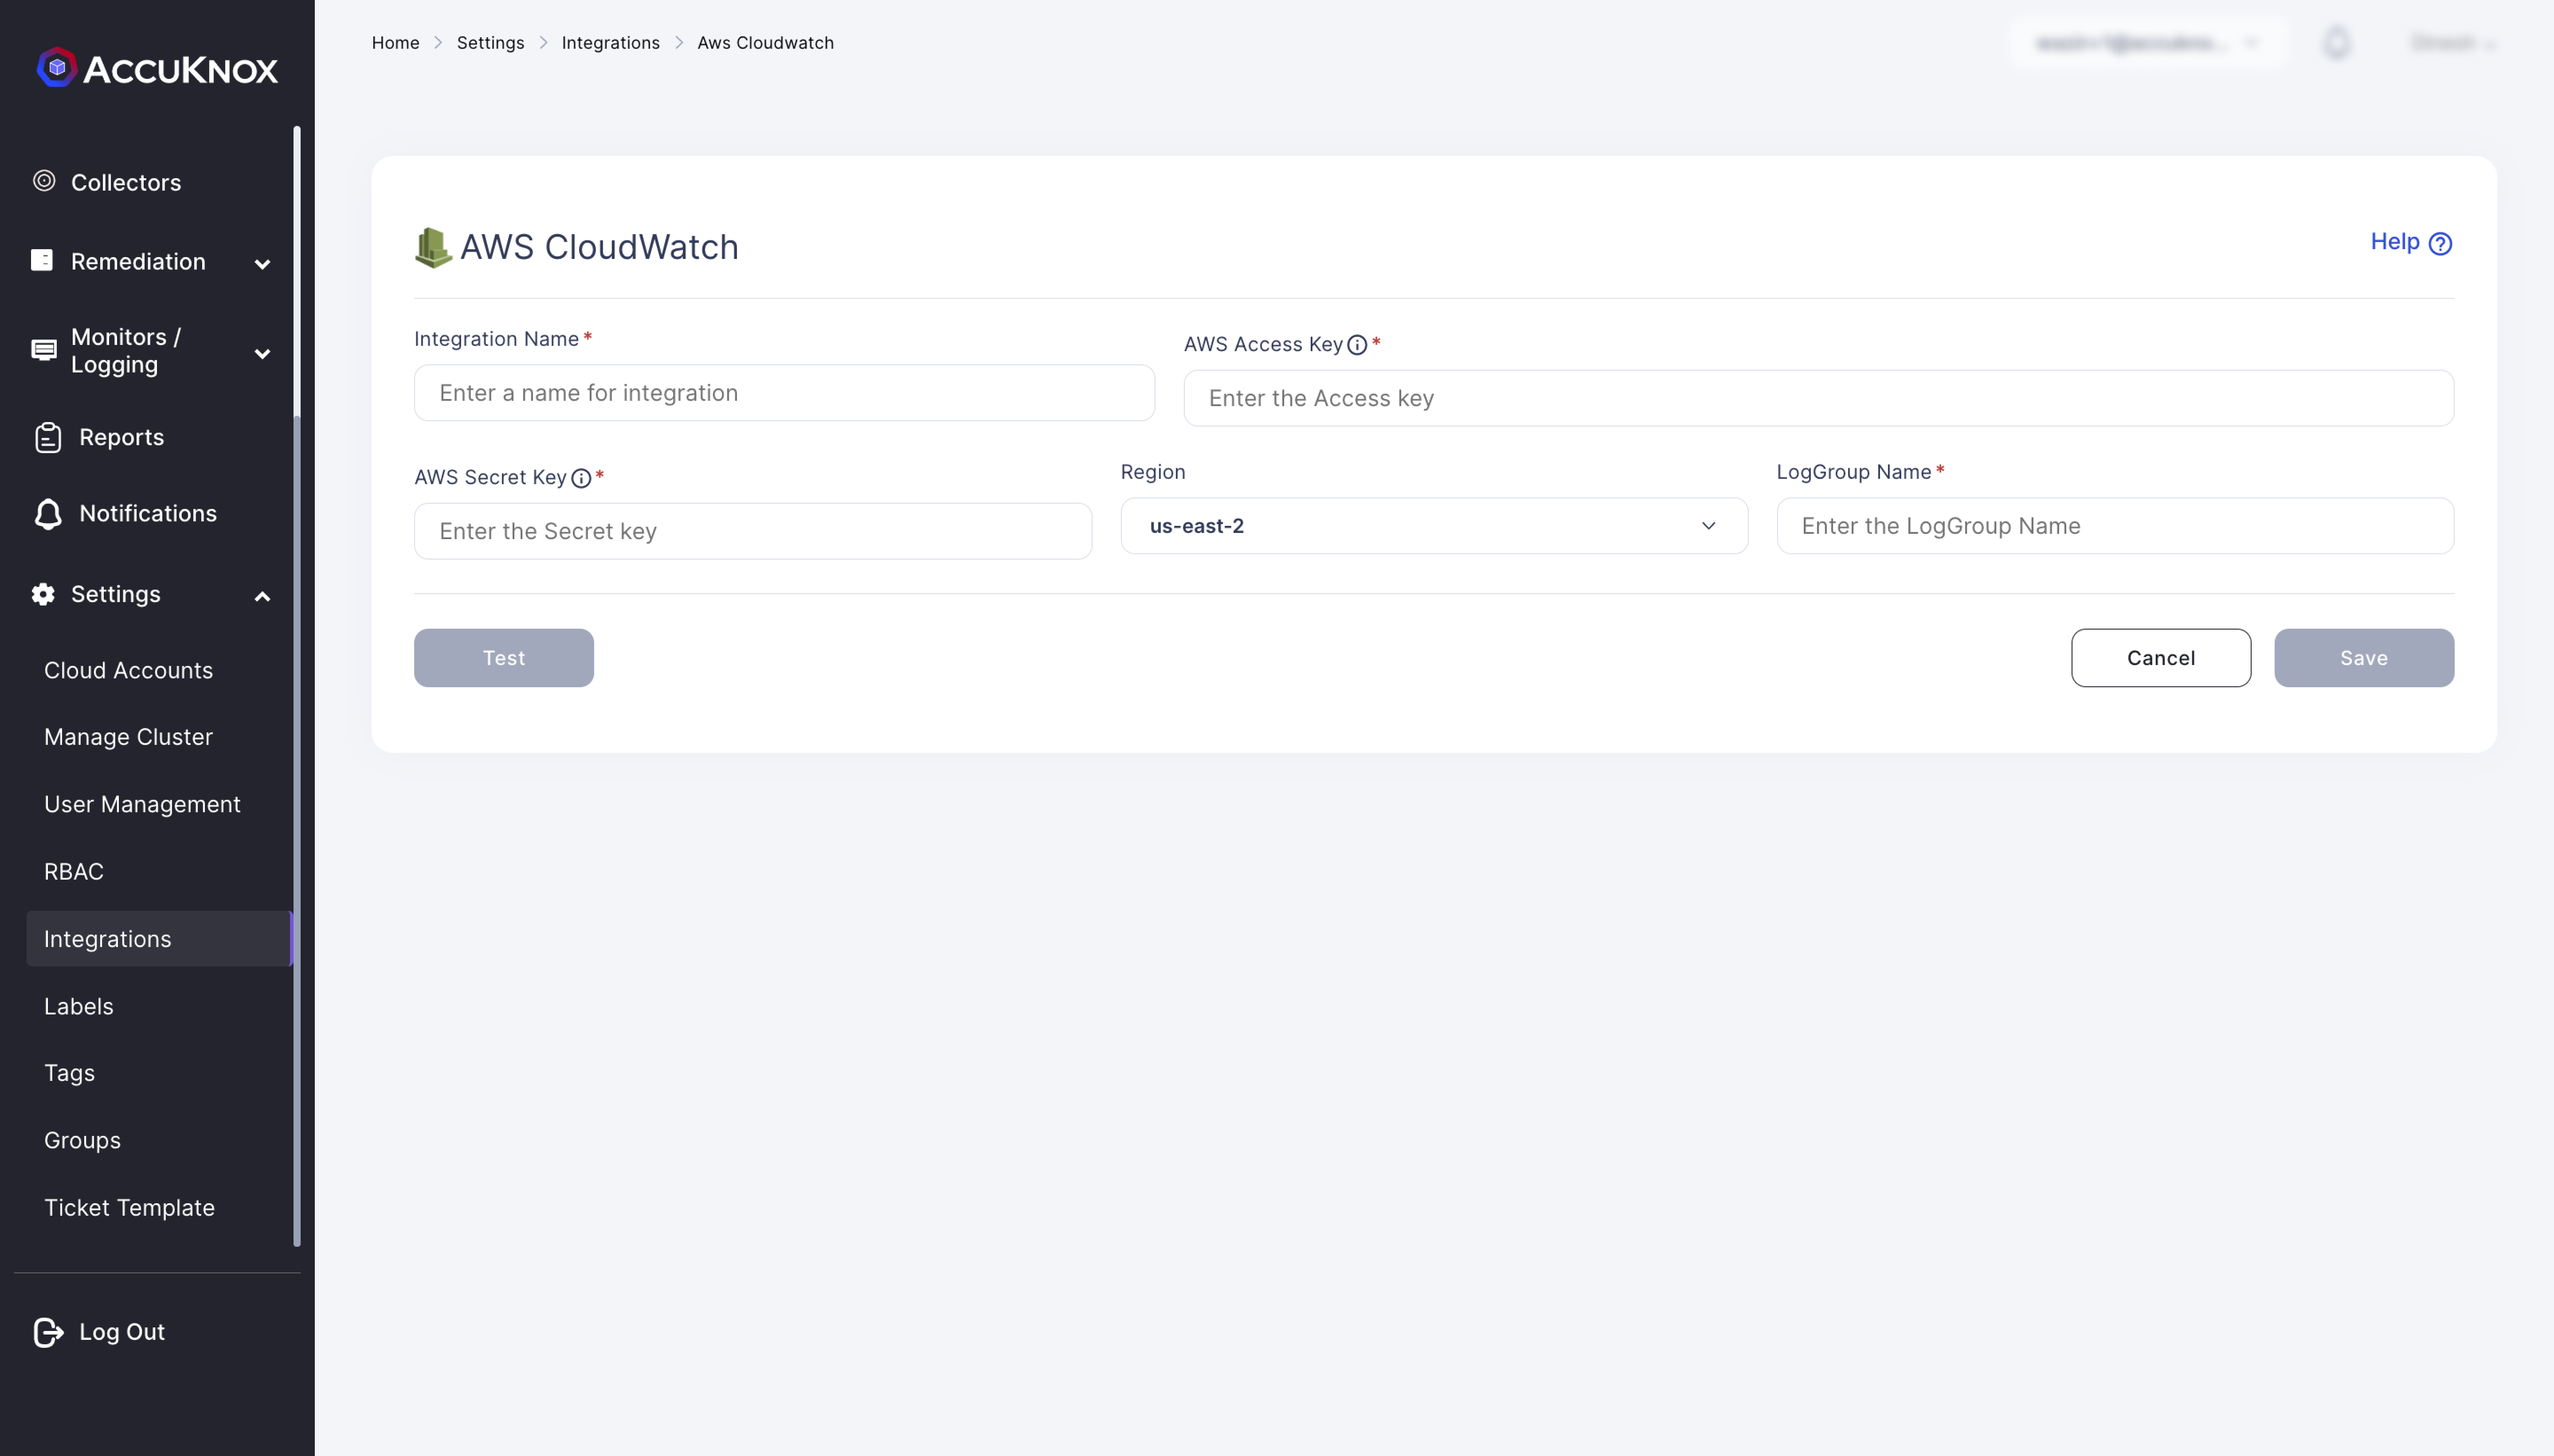Click the Monitors / Logging icon
Image resolution: width=2554 pixels, height=1456 pixels.
pyautogui.click(x=44, y=350)
